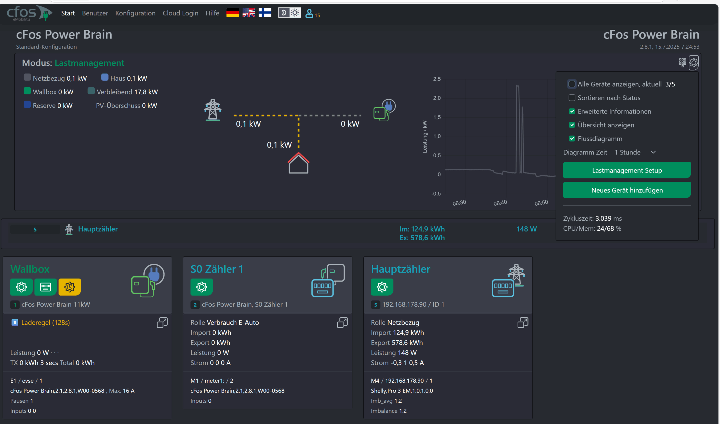Click the S0 Zähler 1 meter image
Viewport: 720px width, 424px height.
point(328,281)
